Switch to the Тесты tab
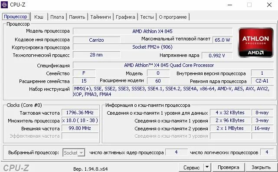This screenshot has width=278, height=172. pyautogui.click(x=147, y=17)
